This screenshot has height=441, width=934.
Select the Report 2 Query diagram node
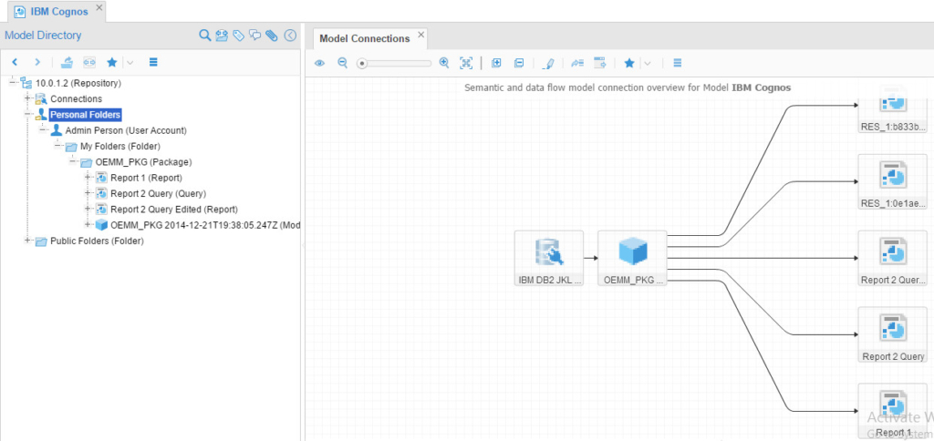point(892,334)
